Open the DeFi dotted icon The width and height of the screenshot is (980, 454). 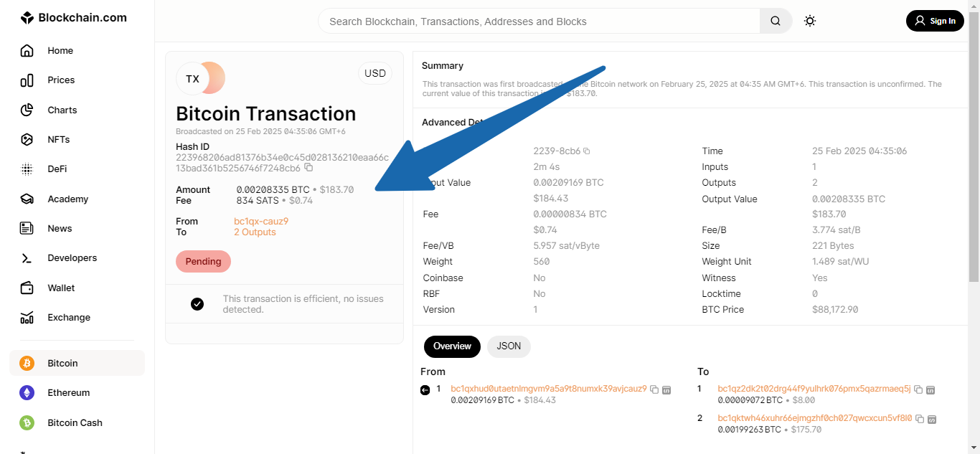(27, 169)
